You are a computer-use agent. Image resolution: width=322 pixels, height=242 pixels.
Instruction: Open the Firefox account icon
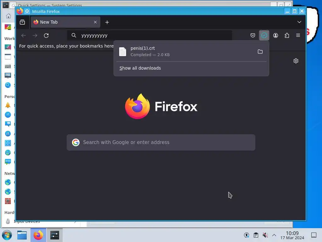pos(275,35)
